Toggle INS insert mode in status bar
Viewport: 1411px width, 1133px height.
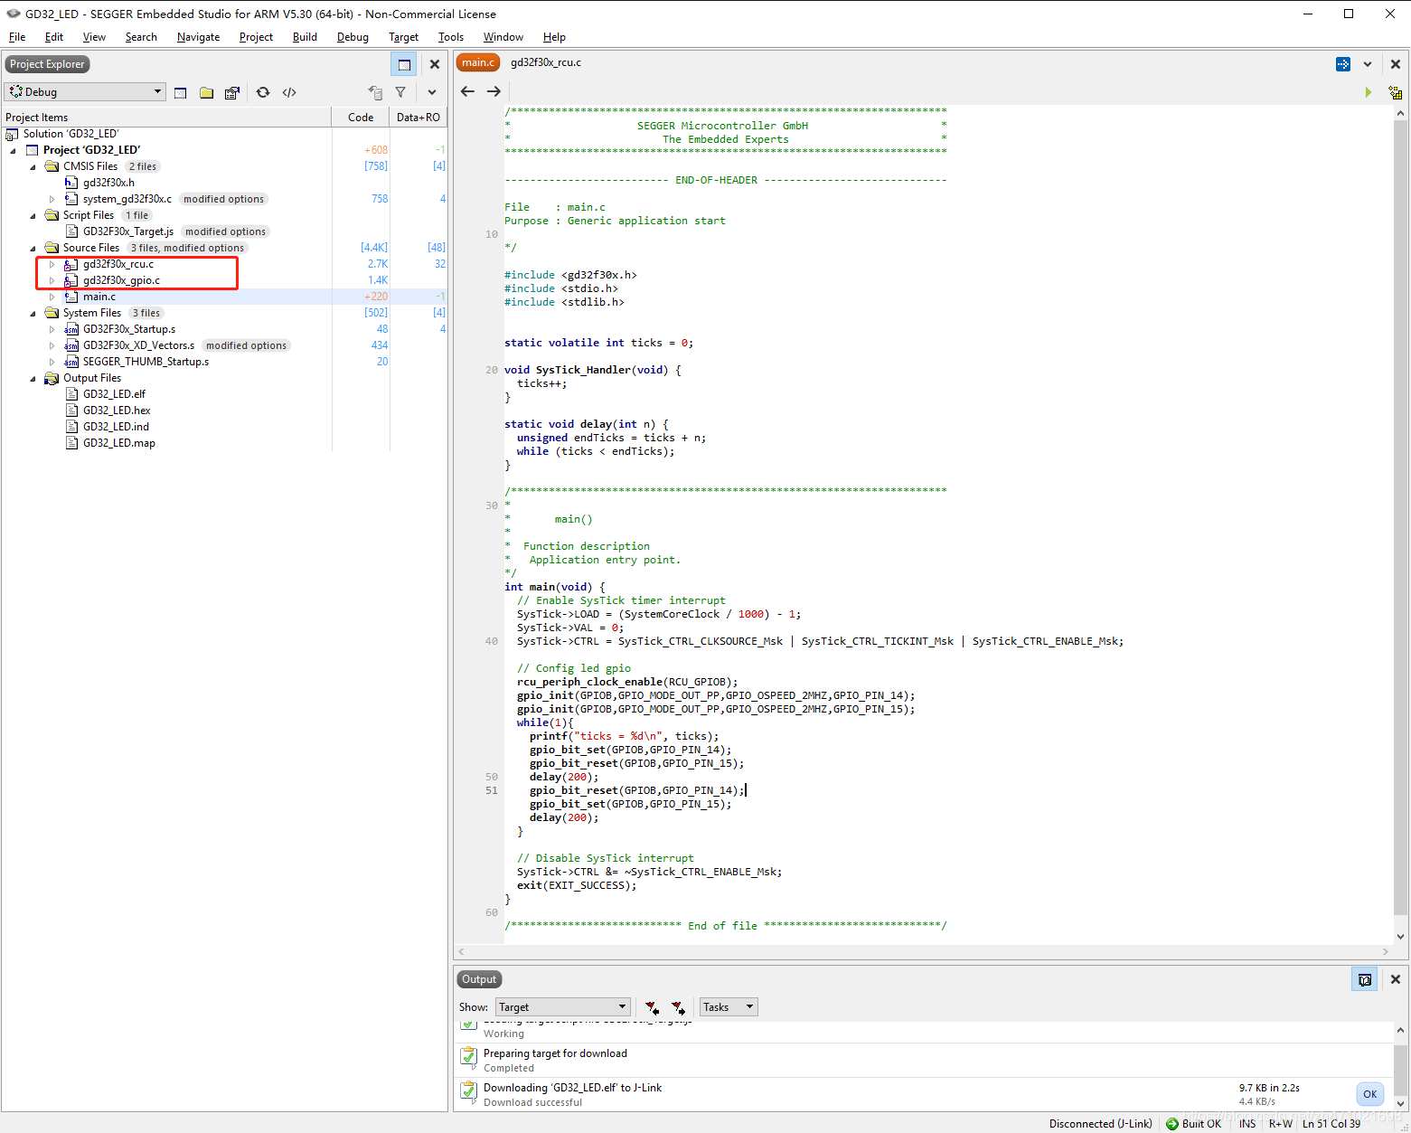1247,1124
